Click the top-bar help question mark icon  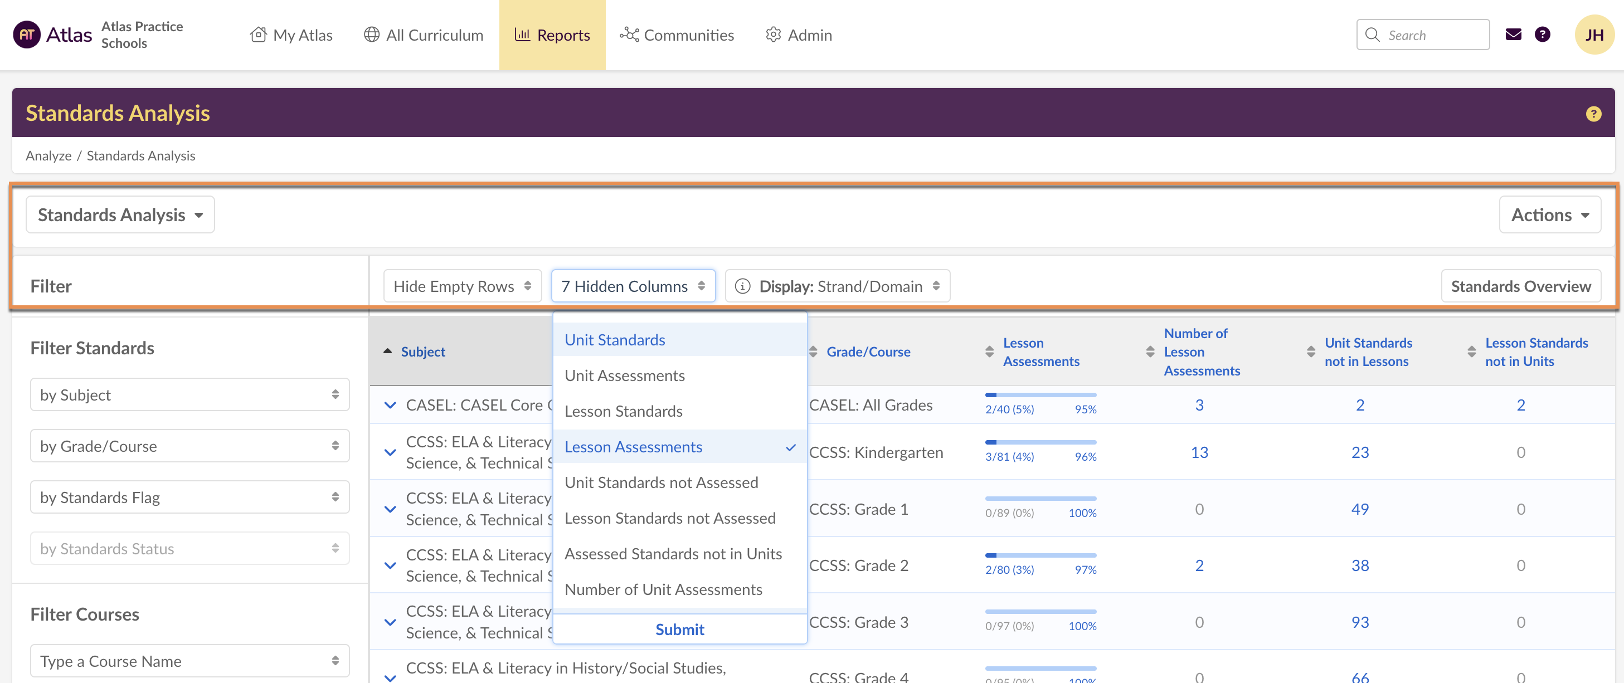point(1542,35)
